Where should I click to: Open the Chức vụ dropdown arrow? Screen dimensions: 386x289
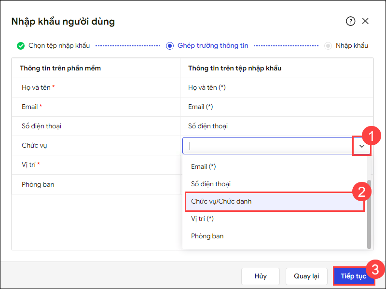pyautogui.click(x=361, y=146)
